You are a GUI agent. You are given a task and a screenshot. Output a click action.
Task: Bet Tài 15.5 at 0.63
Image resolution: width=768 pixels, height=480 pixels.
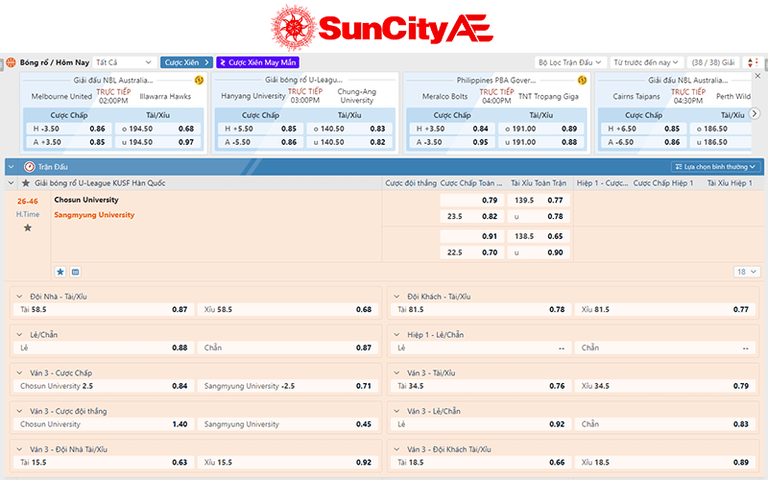(104, 463)
